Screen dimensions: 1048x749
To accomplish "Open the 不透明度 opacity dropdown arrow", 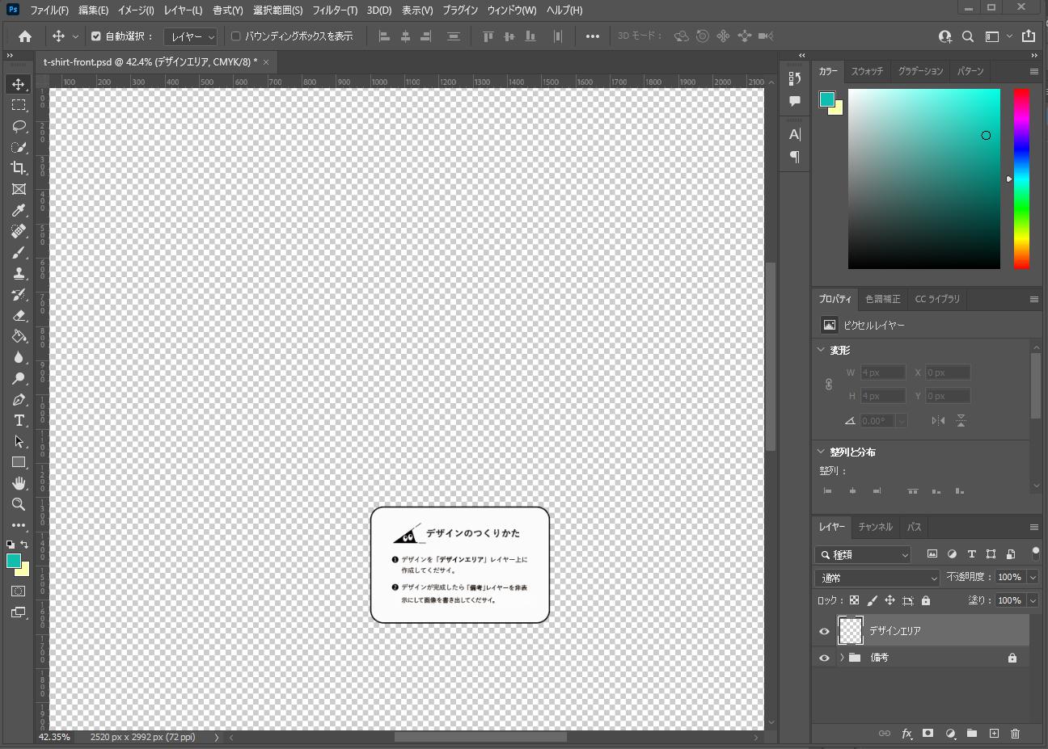I will [x=1033, y=577].
